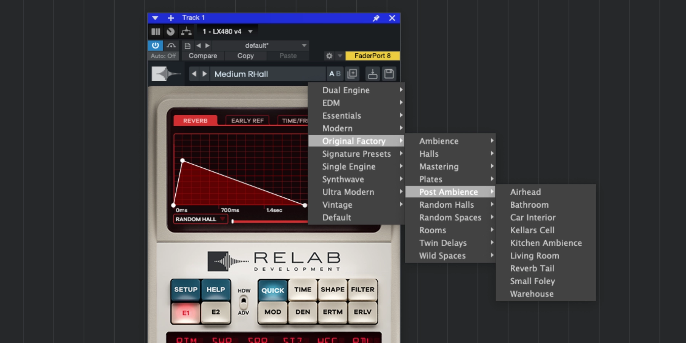This screenshot has width=686, height=343.
Task: Toggle the plugin power bypass button
Action: 155,45
